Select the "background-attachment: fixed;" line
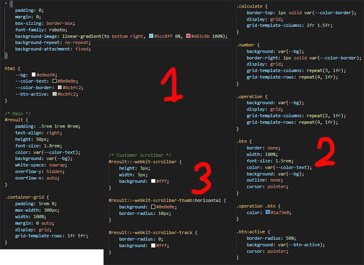364x265 pixels. pos(53,49)
